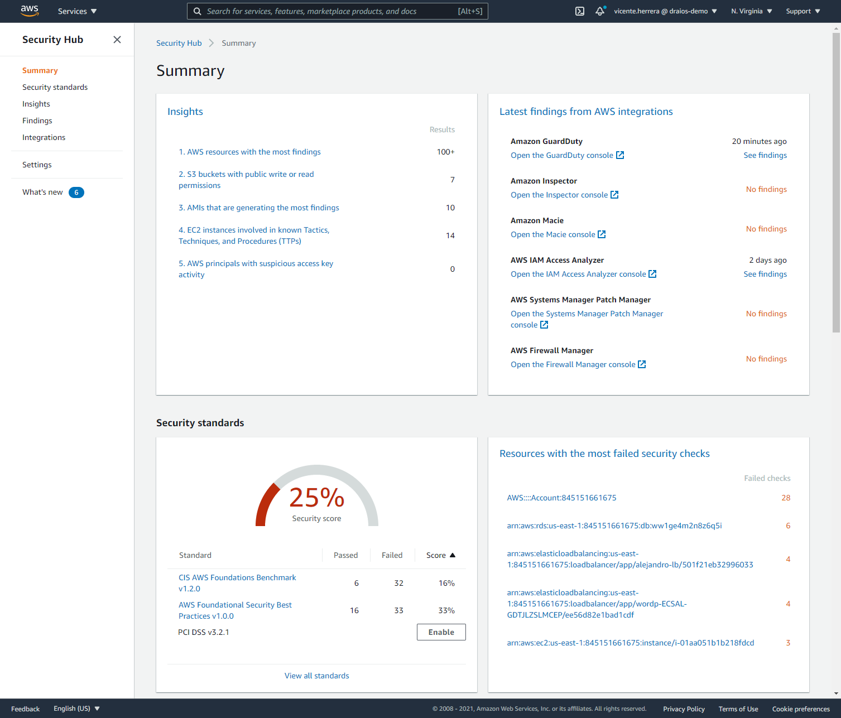Click external-link icon next to Systems Manager console
Image resolution: width=841 pixels, height=718 pixels.
(544, 325)
